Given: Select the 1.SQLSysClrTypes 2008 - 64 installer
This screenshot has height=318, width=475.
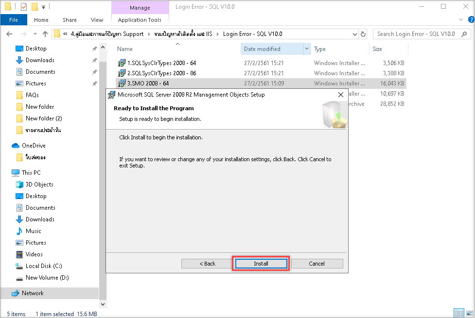Looking at the screenshot, I should pyautogui.click(x=161, y=63).
